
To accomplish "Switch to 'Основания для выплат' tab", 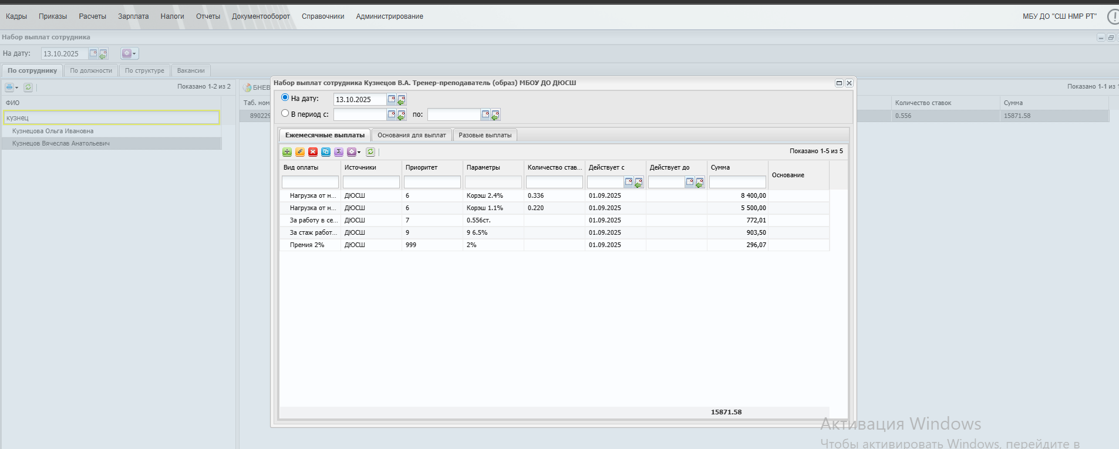I will 412,135.
